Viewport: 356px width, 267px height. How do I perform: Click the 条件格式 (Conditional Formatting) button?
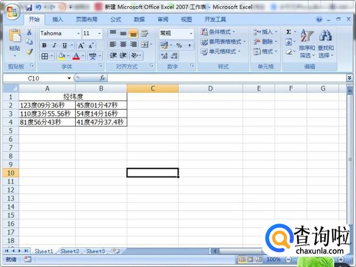[218, 32]
